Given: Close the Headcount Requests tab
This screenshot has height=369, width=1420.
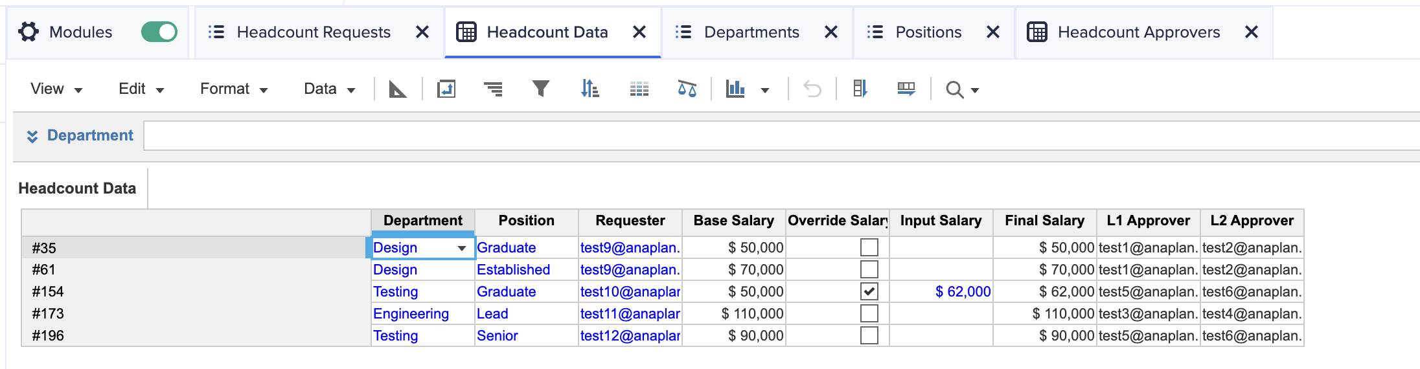Looking at the screenshot, I should click(422, 32).
